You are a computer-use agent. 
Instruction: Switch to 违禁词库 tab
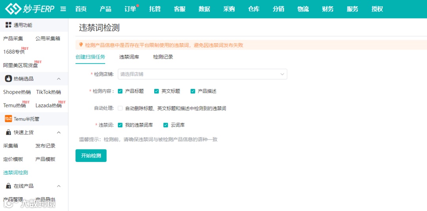coord(129,57)
